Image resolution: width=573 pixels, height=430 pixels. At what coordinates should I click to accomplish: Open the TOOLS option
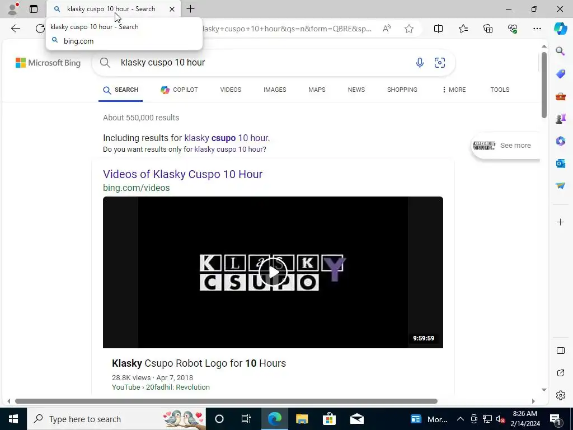500,90
